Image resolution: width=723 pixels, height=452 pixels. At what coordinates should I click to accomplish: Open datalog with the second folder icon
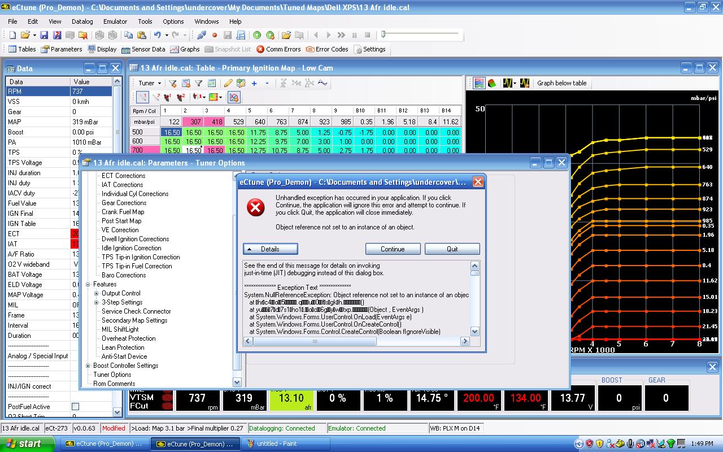[x=286, y=35]
